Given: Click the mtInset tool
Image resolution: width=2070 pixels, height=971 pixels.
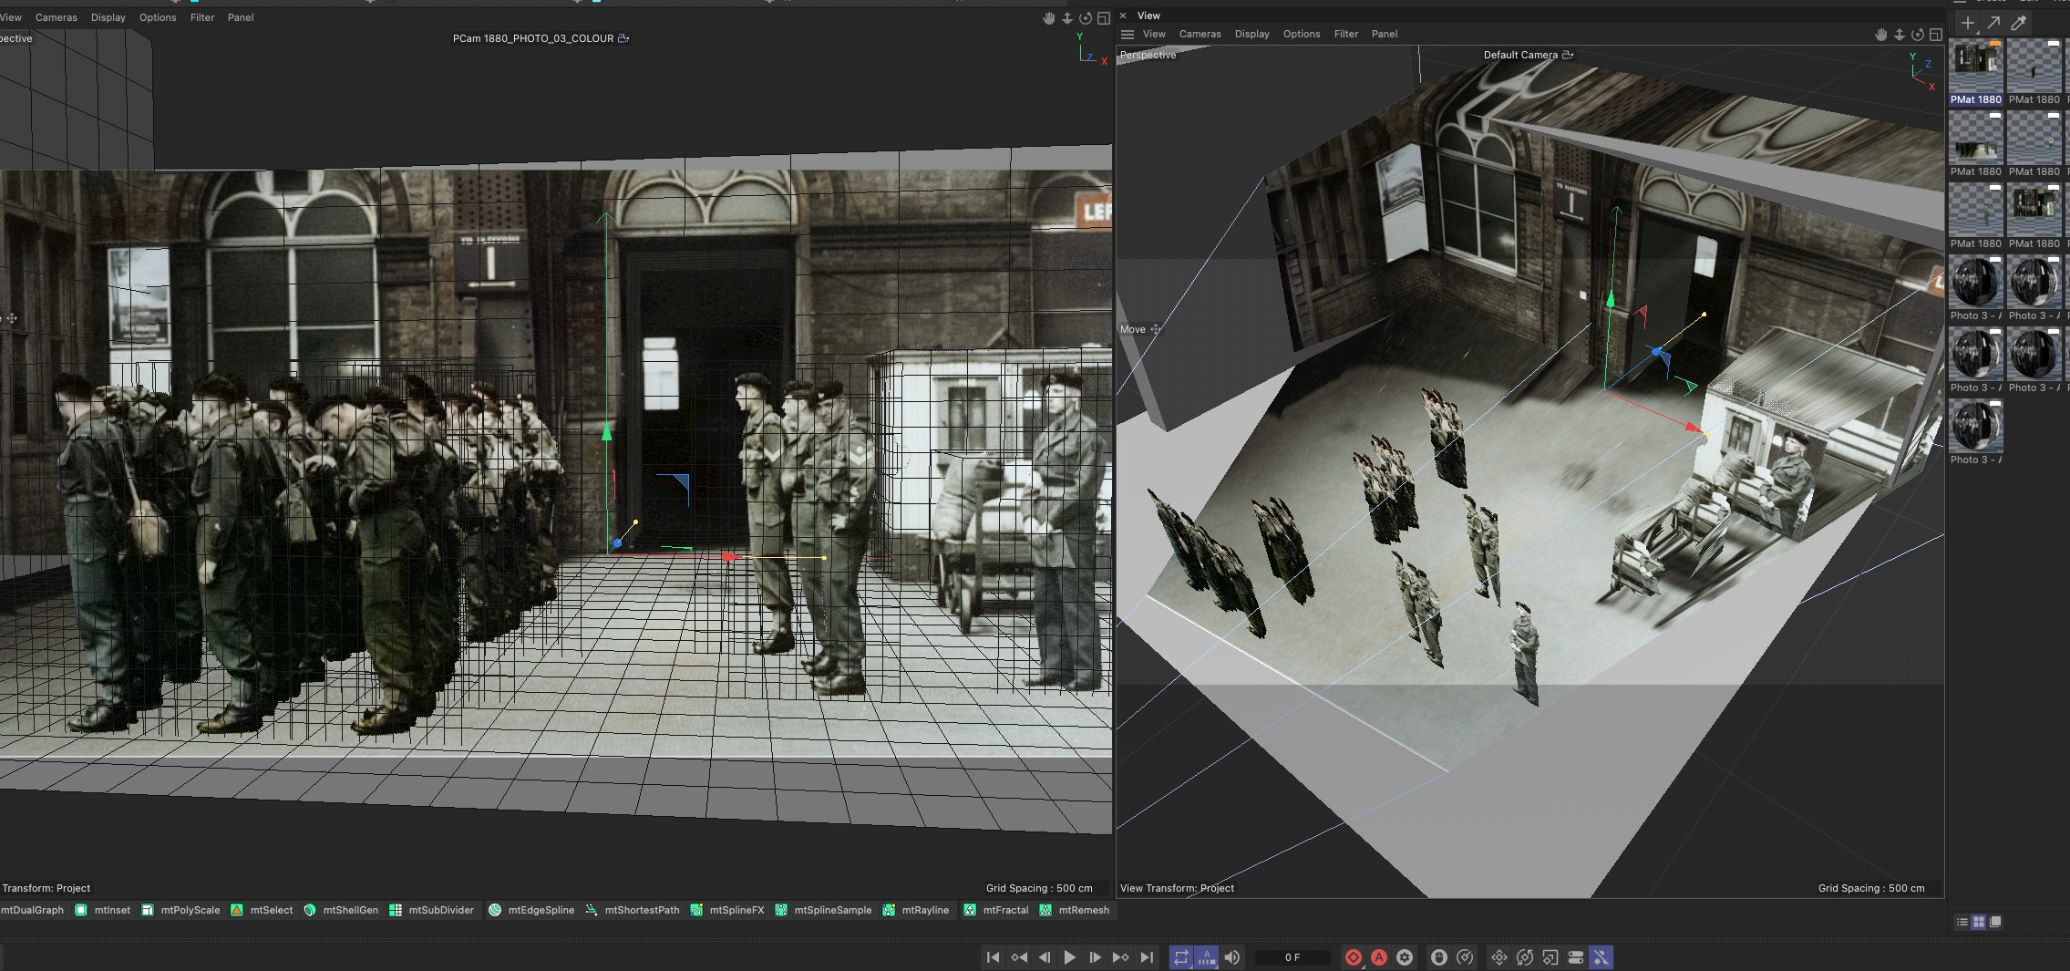Looking at the screenshot, I should click(x=103, y=910).
